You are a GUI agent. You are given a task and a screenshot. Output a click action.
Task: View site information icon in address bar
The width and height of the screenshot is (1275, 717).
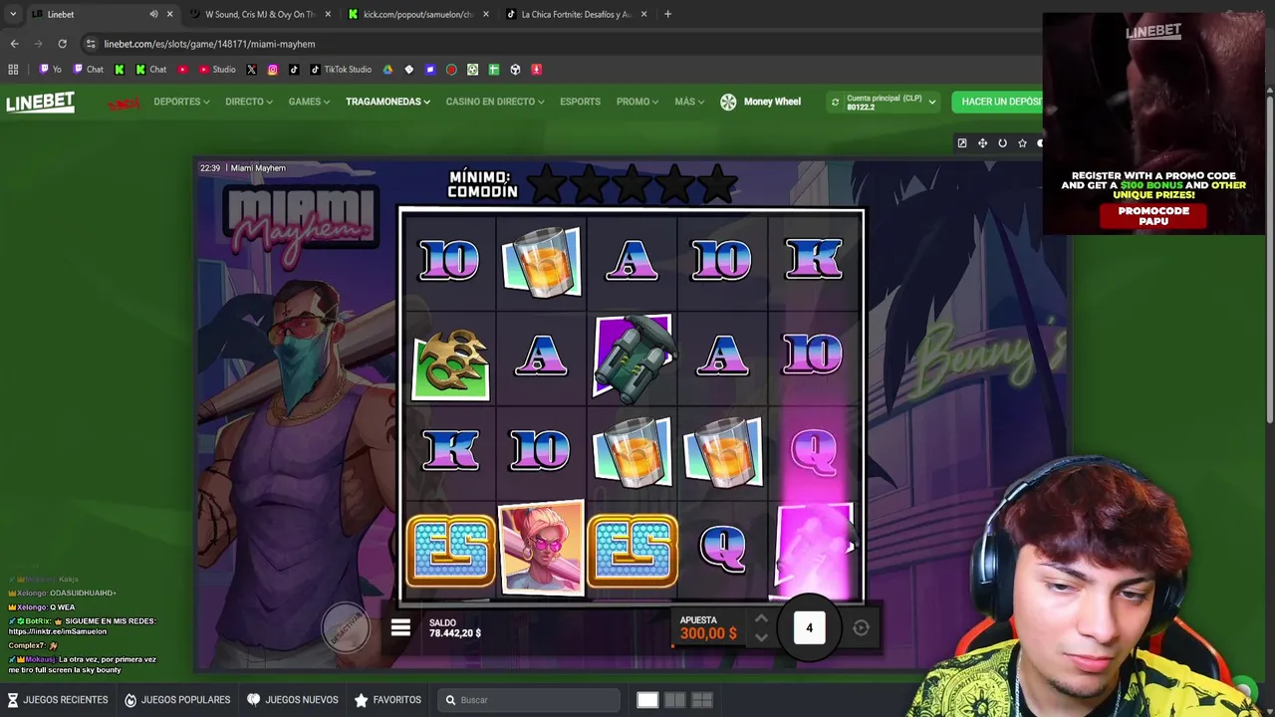pyautogui.click(x=91, y=44)
